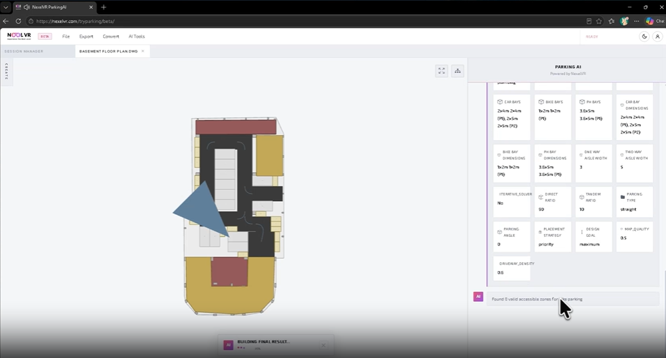Open the hierarchy structure view icon

click(457, 71)
